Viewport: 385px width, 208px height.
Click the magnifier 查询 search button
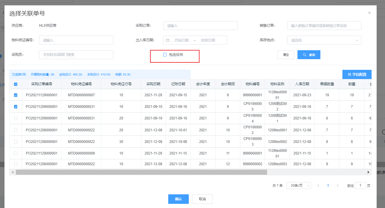[x=309, y=55]
